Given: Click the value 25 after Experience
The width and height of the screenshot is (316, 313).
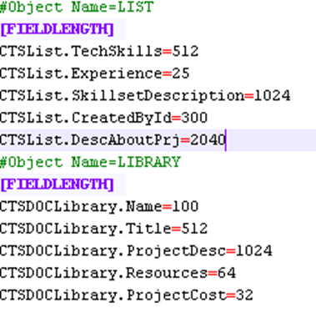Looking at the screenshot, I should coord(181,73).
